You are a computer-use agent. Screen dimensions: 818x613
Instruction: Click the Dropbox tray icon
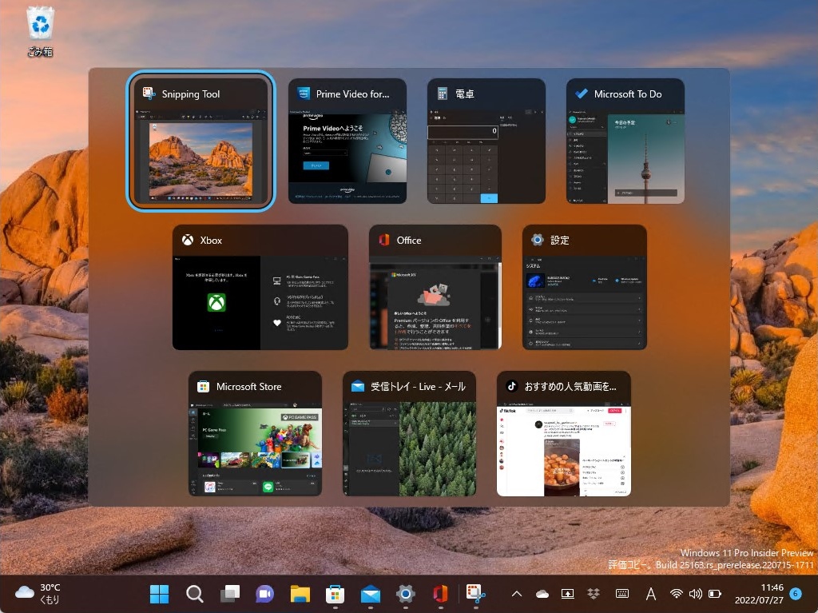(x=594, y=594)
